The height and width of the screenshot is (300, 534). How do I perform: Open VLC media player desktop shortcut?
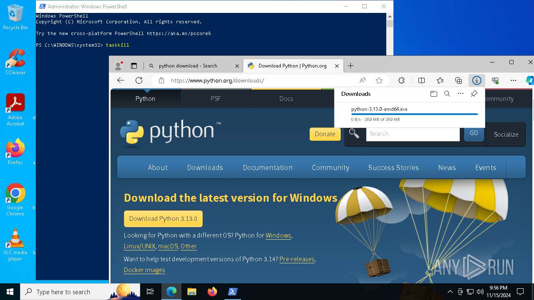tap(15, 245)
